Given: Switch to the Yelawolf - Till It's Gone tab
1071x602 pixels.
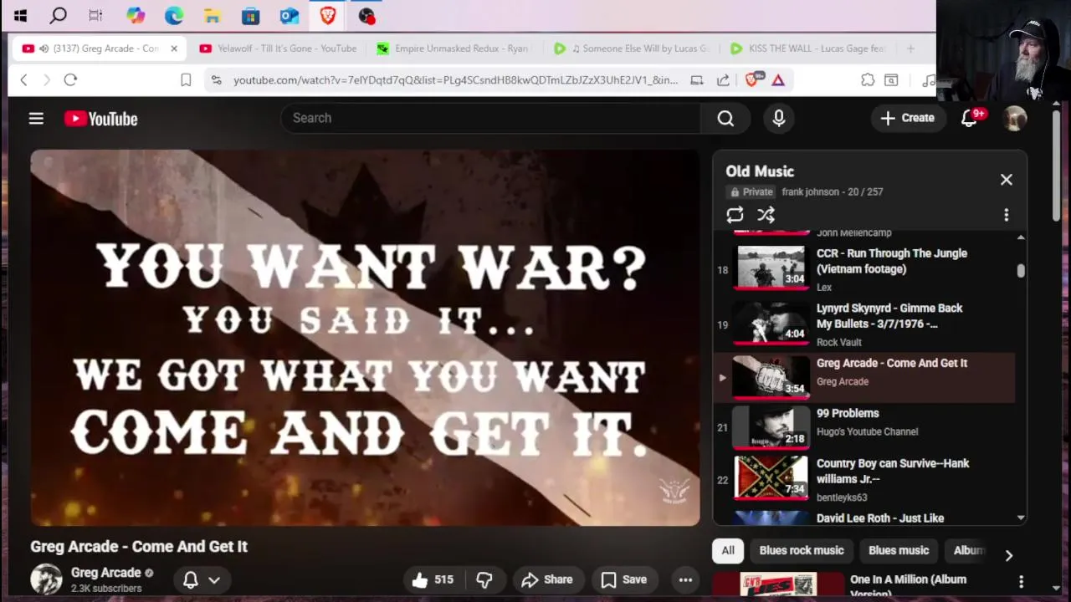Looking at the screenshot, I should click(279, 48).
